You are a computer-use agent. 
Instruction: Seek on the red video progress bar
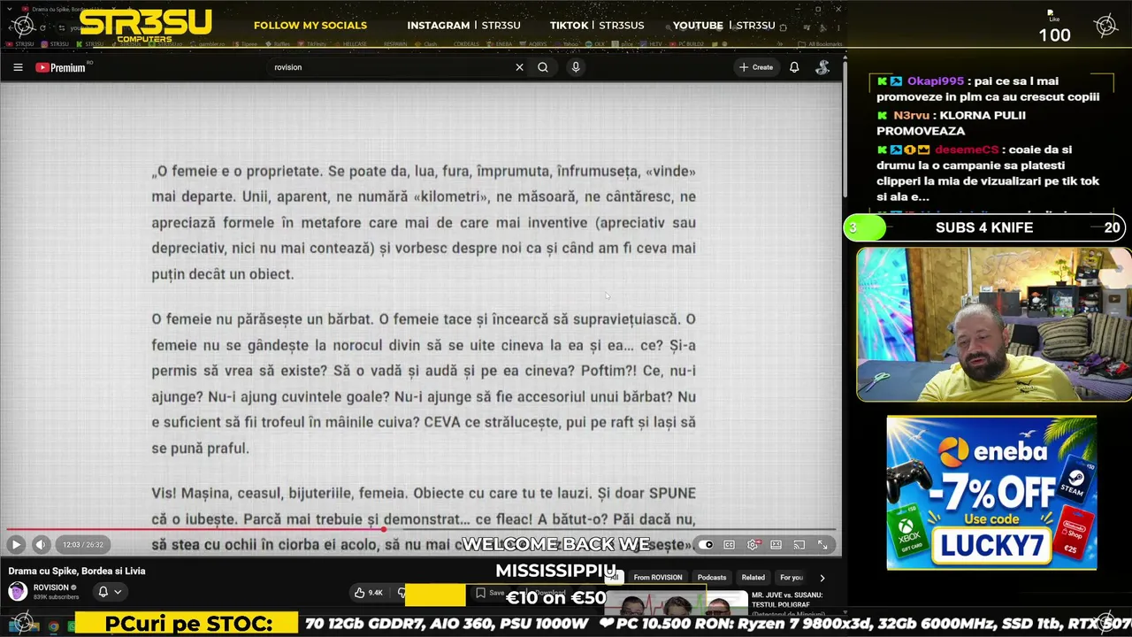click(421, 530)
